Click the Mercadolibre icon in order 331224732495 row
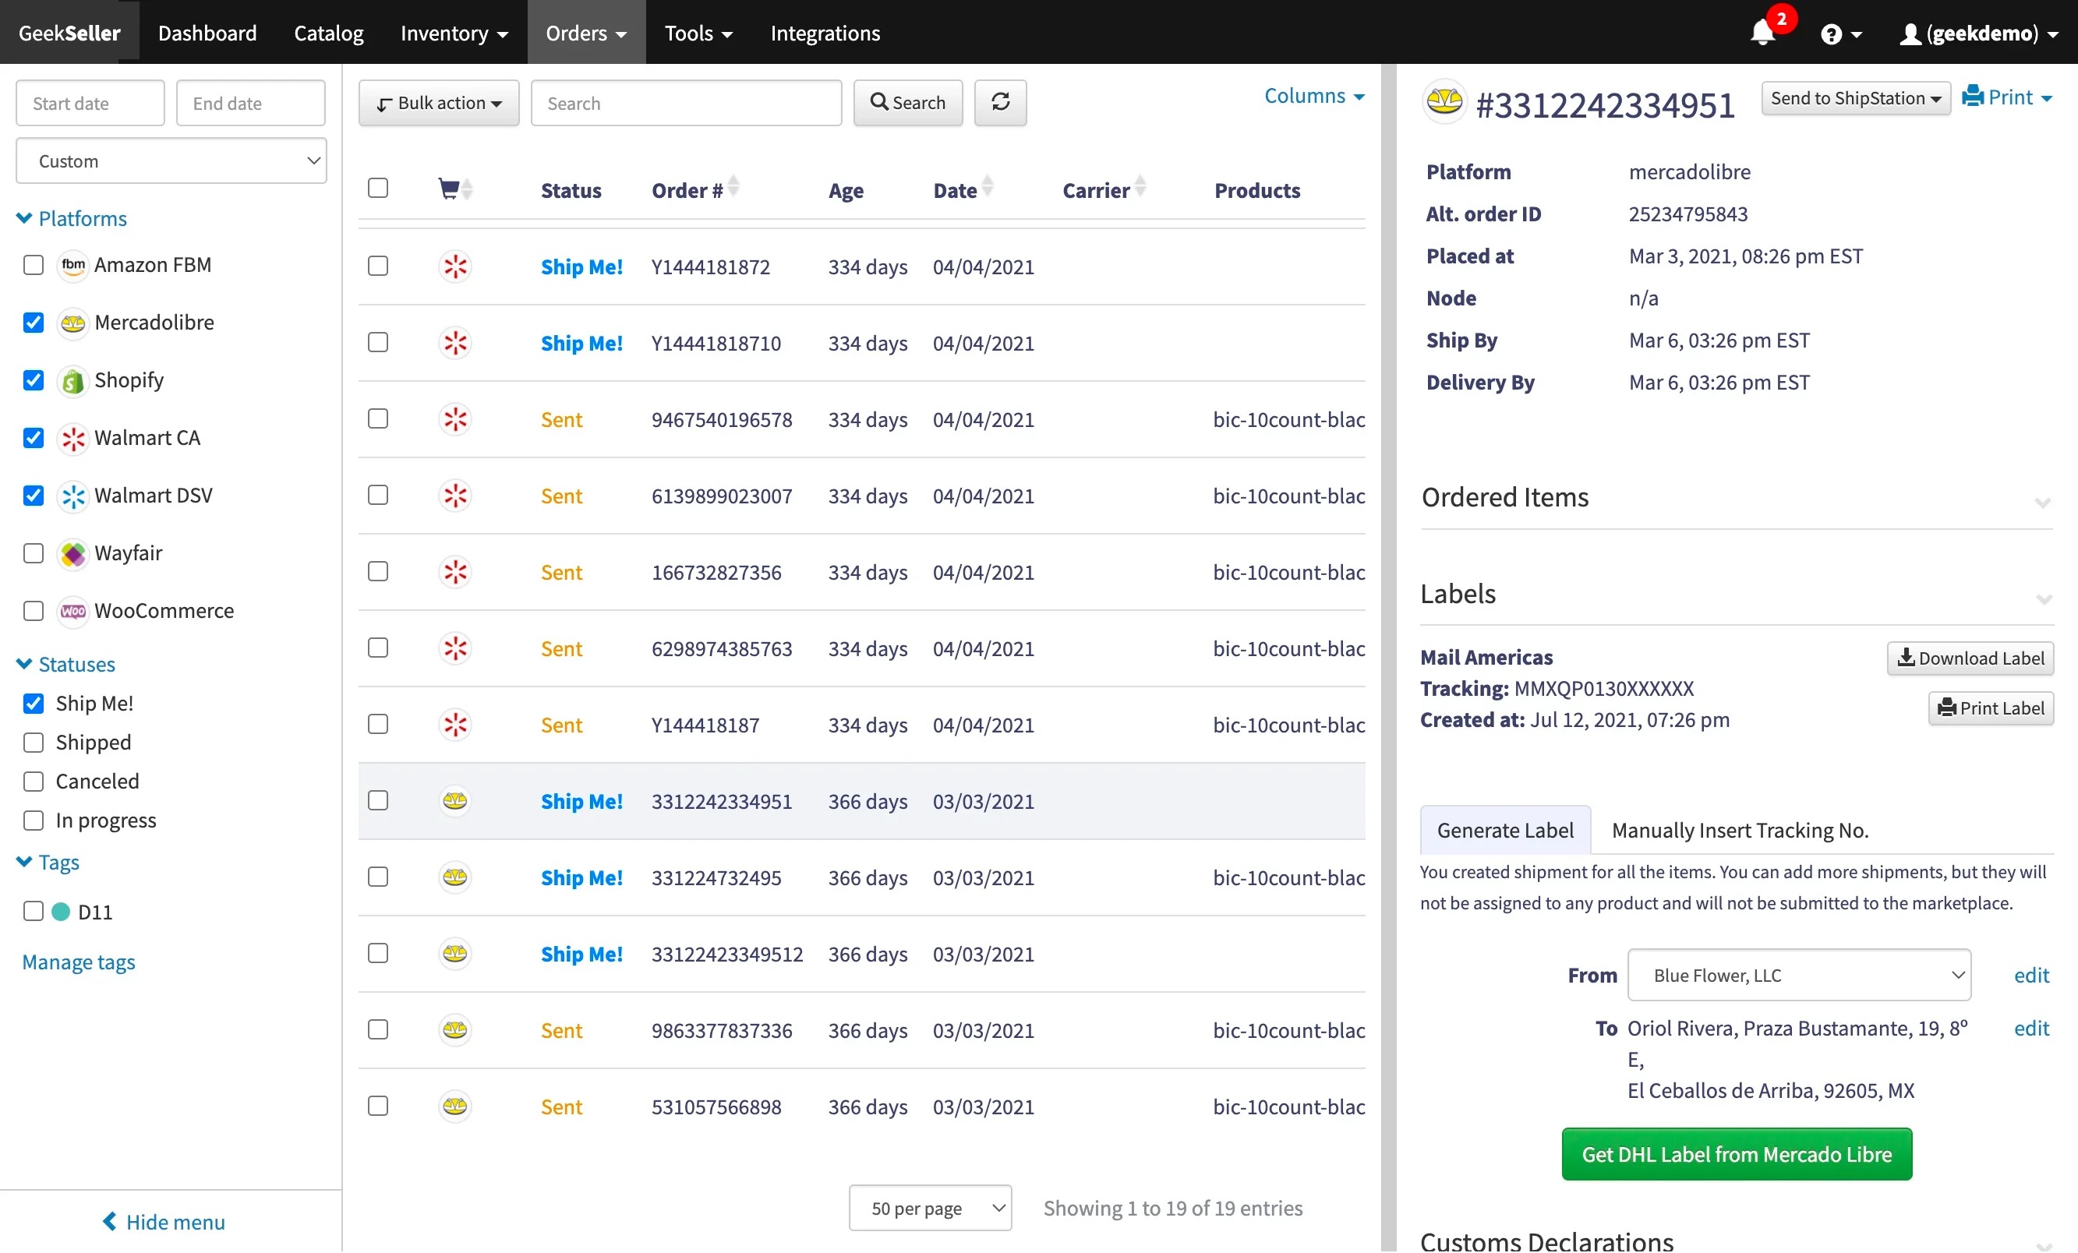This screenshot has height=1253, width=2078. tap(455, 877)
